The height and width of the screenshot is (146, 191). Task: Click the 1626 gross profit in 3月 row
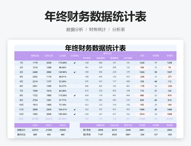[142, 72]
